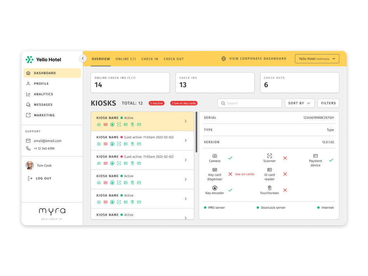368x276 pixels.
Task: Click the Filters button
Action: [328, 103]
